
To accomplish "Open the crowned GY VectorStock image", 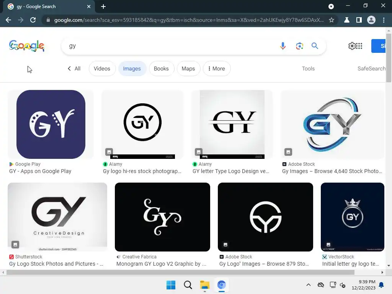I will click(353, 217).
